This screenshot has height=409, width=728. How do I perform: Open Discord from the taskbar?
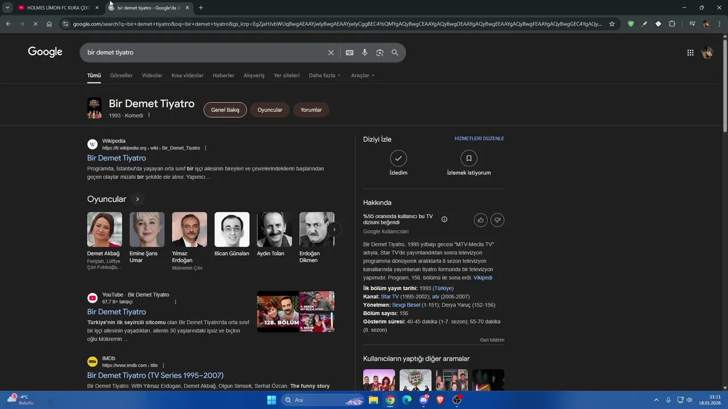(x=423, y=400)
